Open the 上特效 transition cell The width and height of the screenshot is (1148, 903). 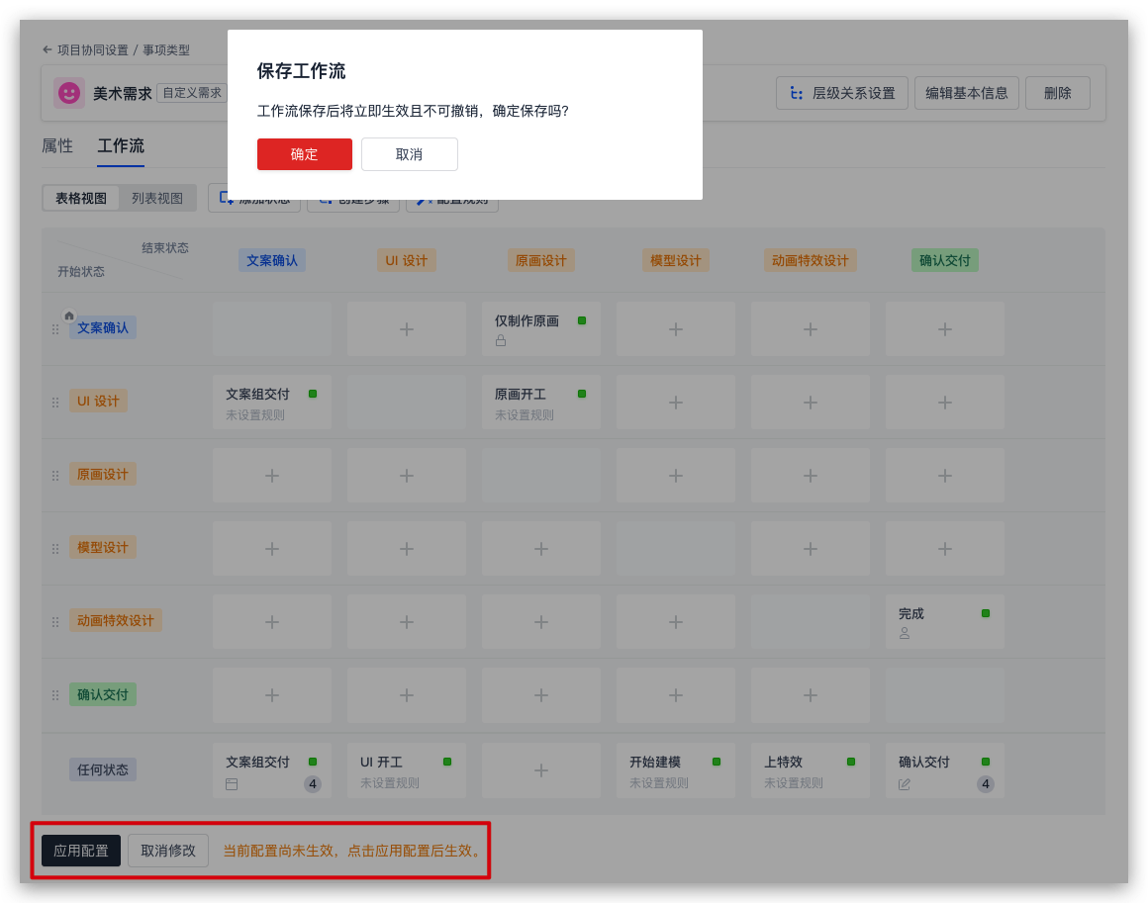tap(811, 770)
